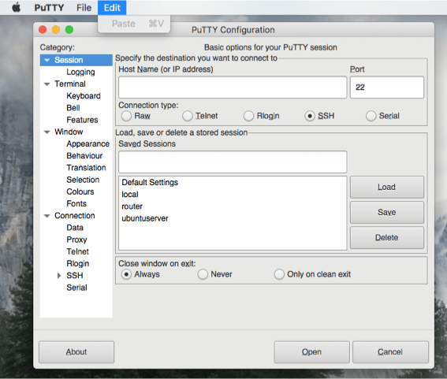Viewport: 447px width, 379px height.
Task: Open the PuTTY application menu
Action: coord(49,8)
